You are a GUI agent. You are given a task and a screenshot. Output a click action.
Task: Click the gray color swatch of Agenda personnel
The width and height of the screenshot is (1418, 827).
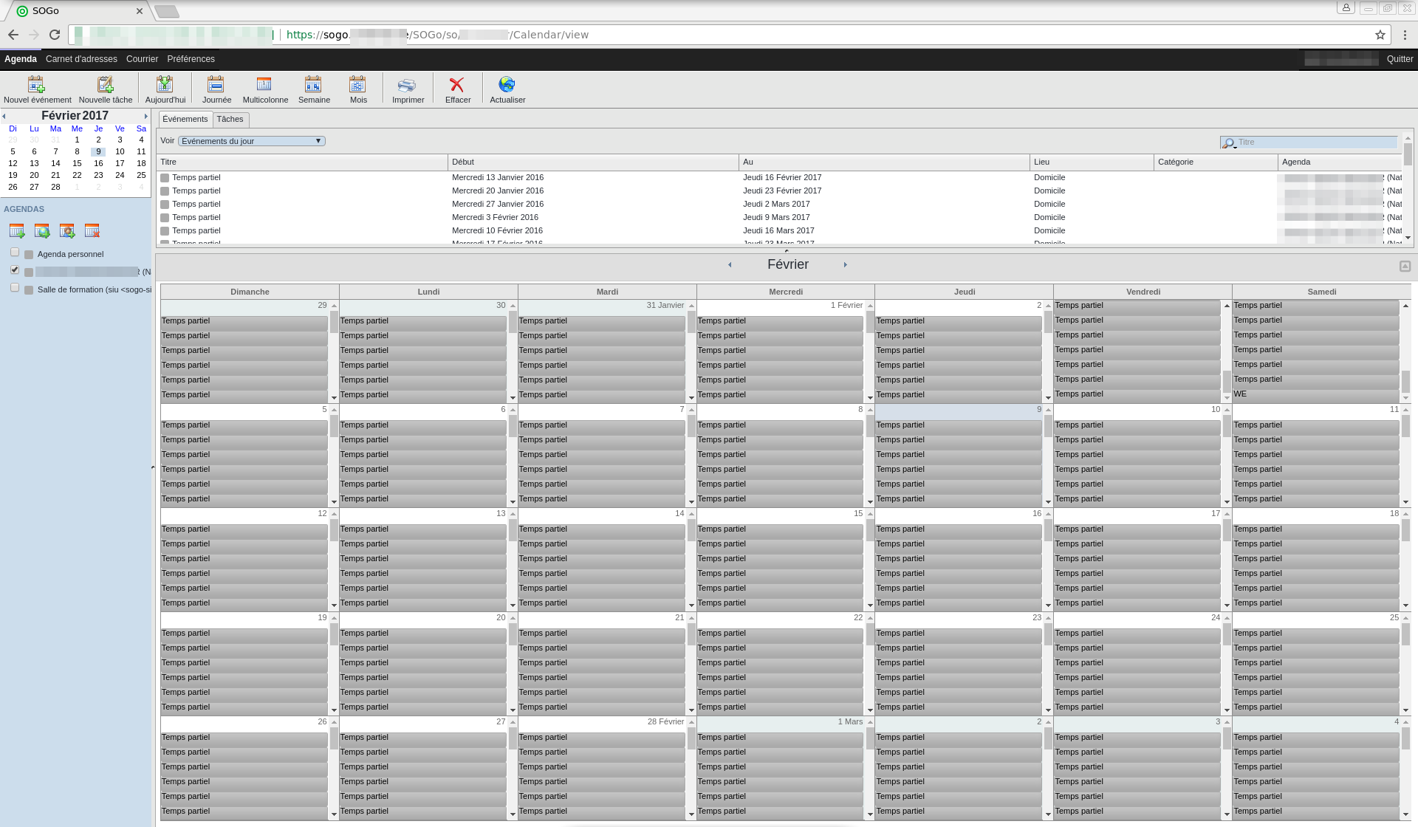coord(29,254)
